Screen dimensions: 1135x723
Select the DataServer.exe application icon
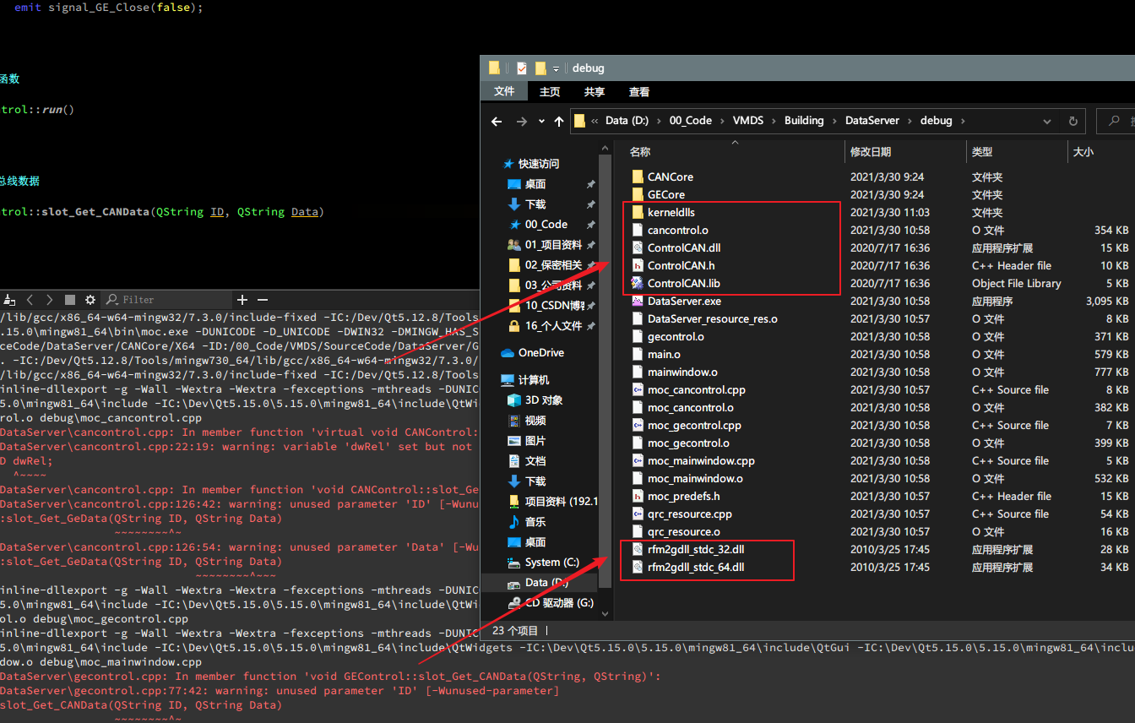pyautogui.click(x=638, y=301)
